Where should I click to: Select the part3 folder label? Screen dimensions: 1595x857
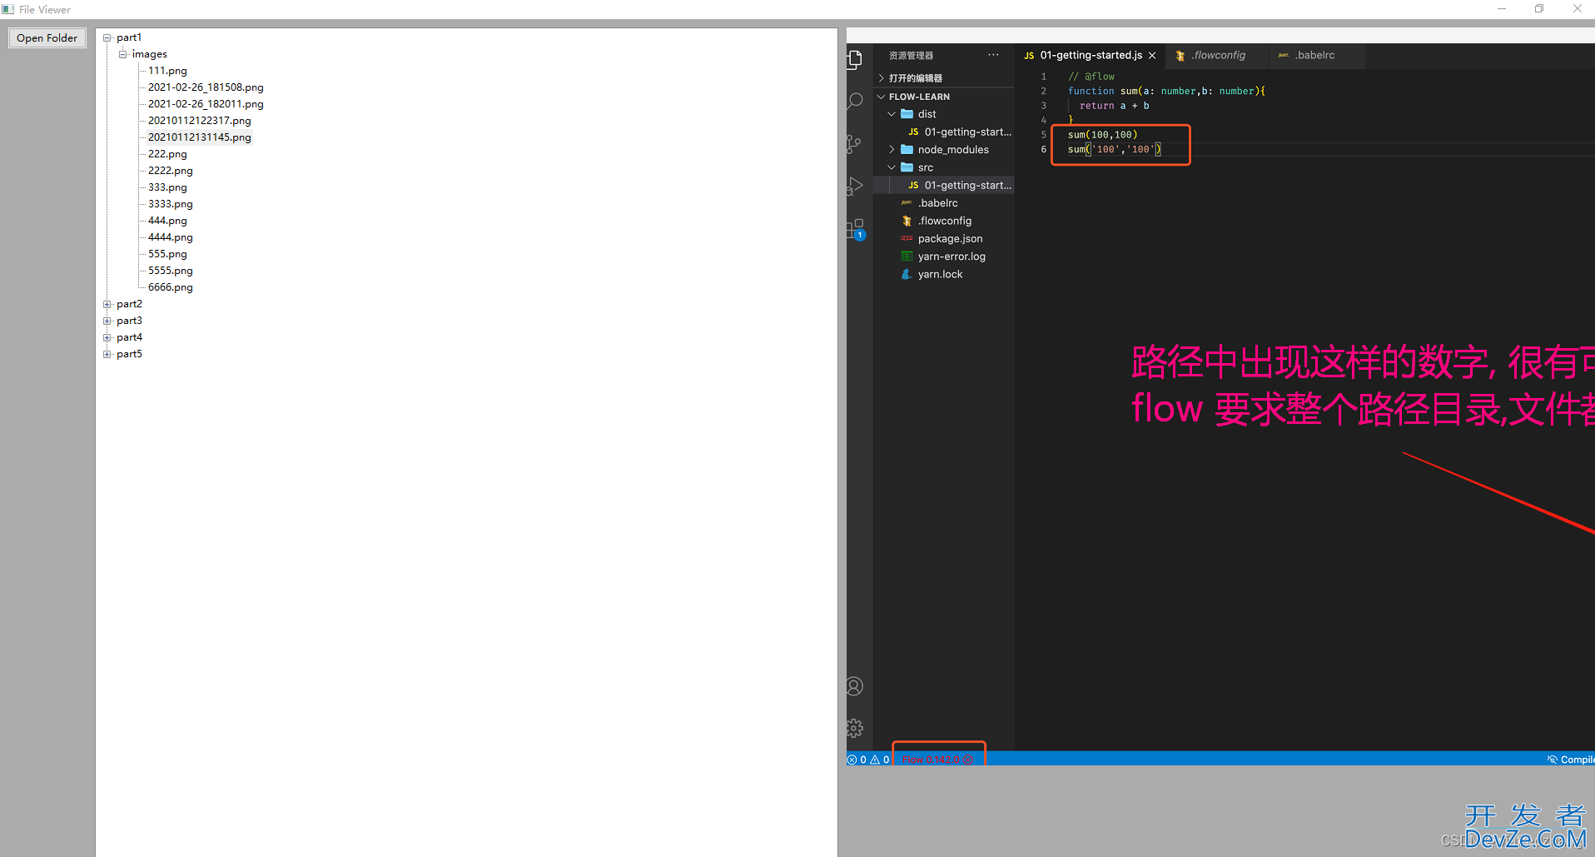click(x=129, y=321)
